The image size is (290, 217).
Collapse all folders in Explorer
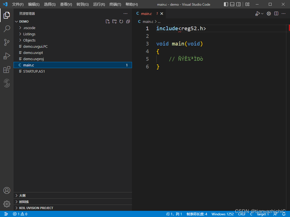point(128,21)
